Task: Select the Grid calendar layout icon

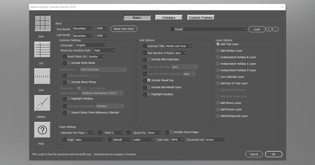Action: pyautogui.click(x=42, y=23)
